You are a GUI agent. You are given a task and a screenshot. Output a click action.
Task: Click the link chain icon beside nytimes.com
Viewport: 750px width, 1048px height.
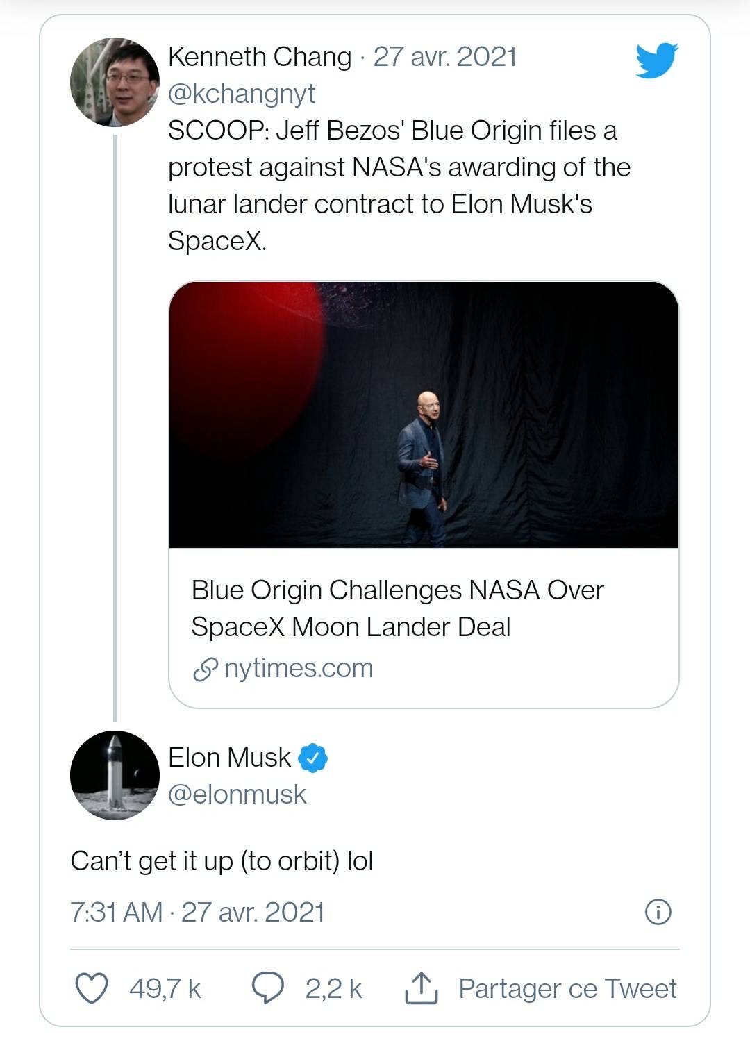[x=205, y=669]
